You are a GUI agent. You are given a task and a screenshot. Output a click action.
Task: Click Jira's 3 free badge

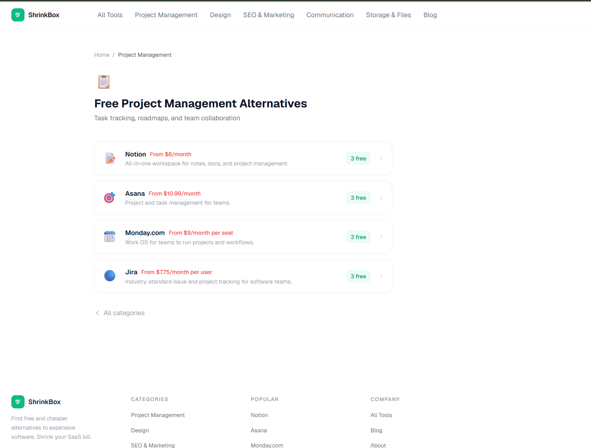tap(358, 276)
